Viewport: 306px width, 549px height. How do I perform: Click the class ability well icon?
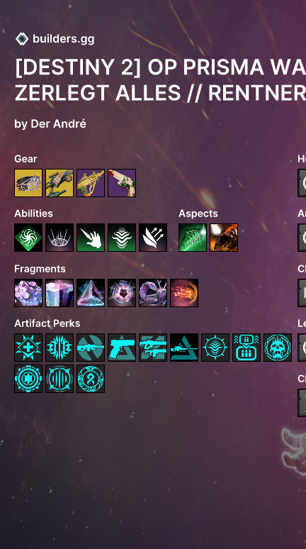[59, 238]
